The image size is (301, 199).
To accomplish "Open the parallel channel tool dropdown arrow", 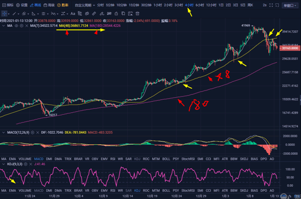I will click(28, 14).
